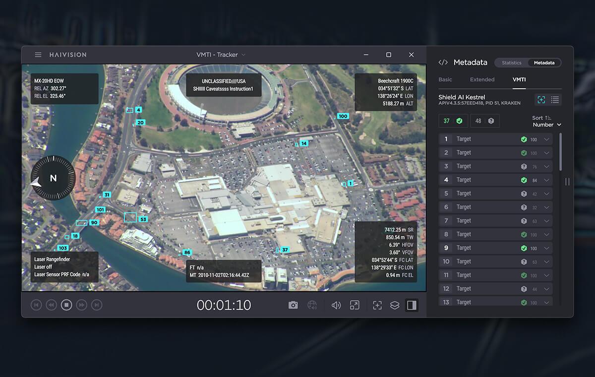This screenshot has height=377, width=595.
Task: Toggle the 37 verified targets filter
Action: (453, 121)
